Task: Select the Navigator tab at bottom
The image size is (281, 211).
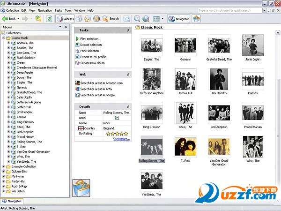Action: (12, 201)
